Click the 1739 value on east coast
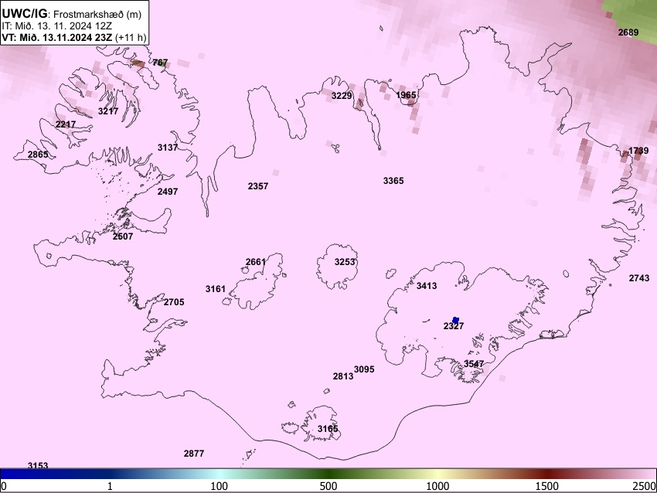 (x=638, y=151)
